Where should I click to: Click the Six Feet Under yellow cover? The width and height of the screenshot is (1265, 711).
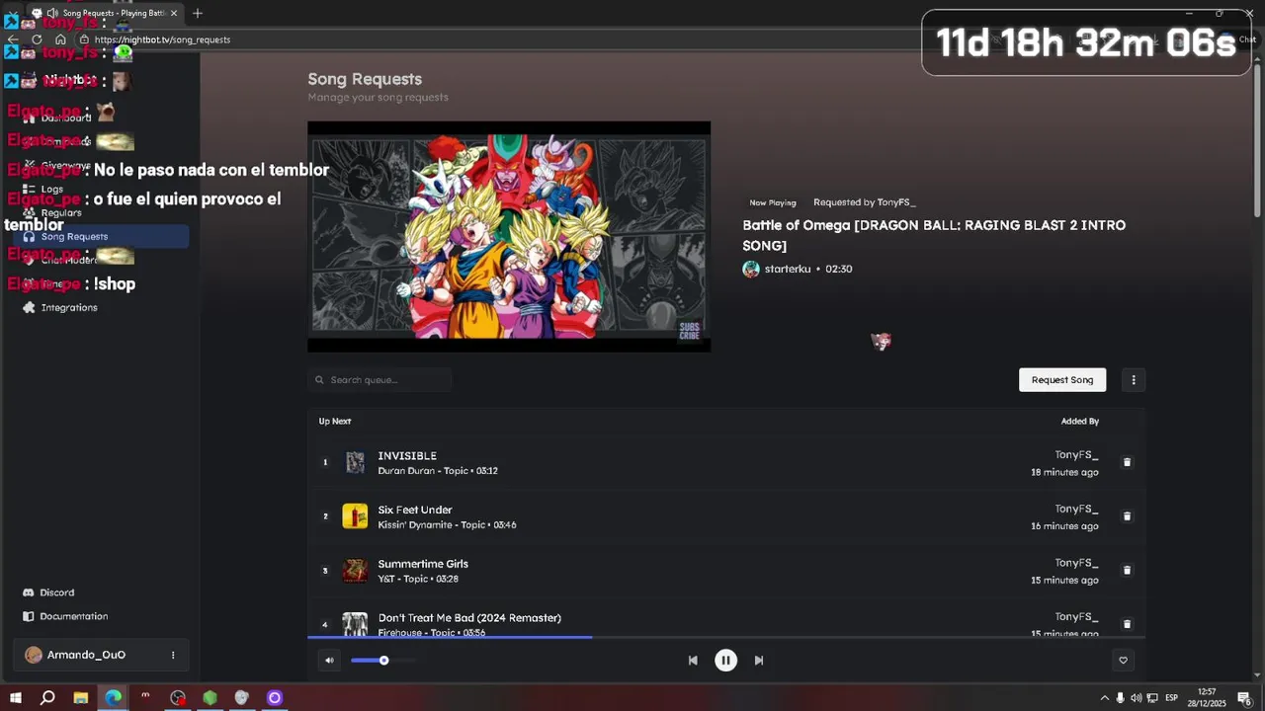pyautogui.click(x=355, y=516)
